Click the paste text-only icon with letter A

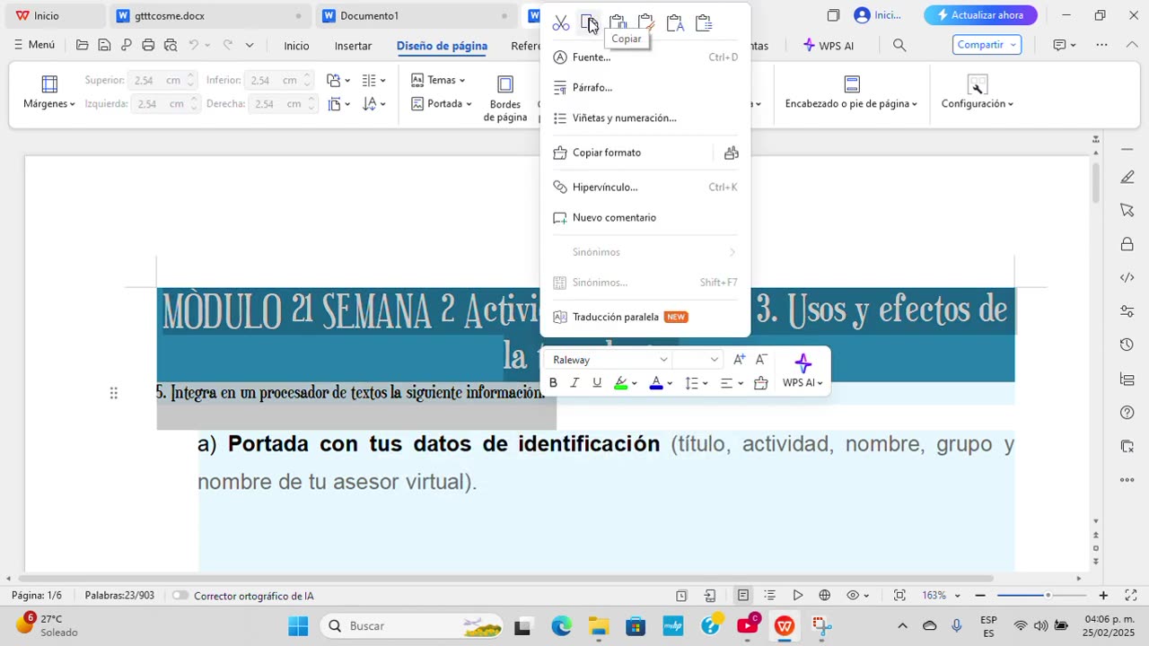(675, 23)
